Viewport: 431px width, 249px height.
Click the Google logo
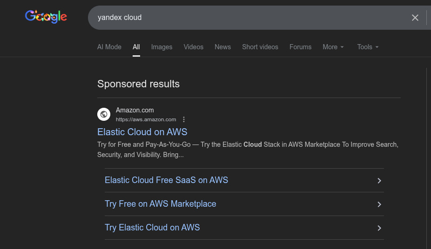coord(46,17)
